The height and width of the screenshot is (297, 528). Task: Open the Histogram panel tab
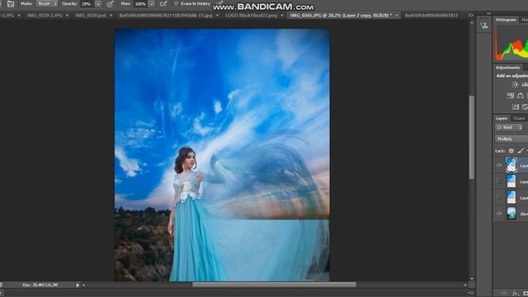point(506,20)
